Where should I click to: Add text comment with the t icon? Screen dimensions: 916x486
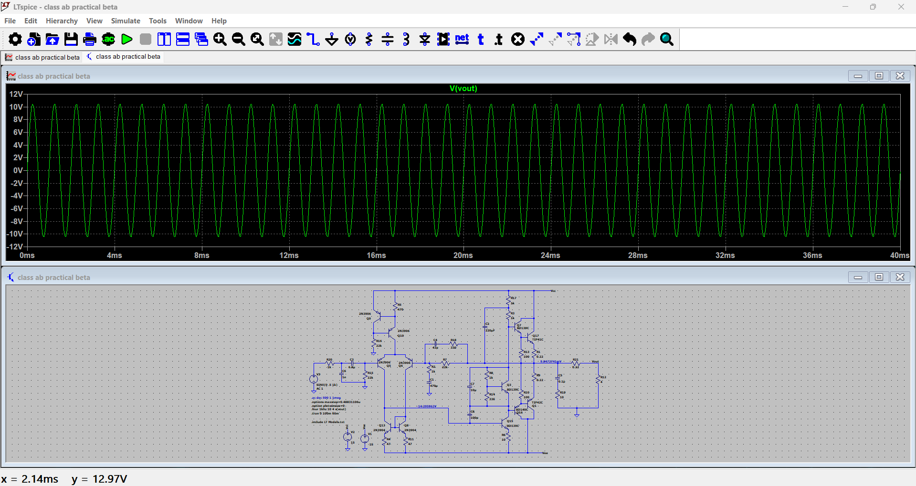[481, 39]
